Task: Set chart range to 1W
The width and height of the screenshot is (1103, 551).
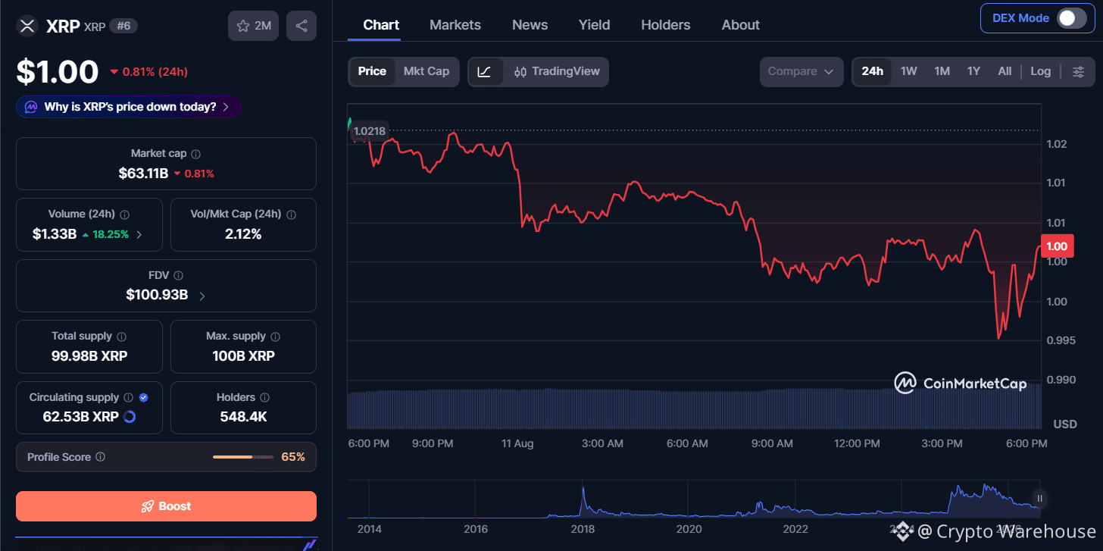Action: pos(909,71)
